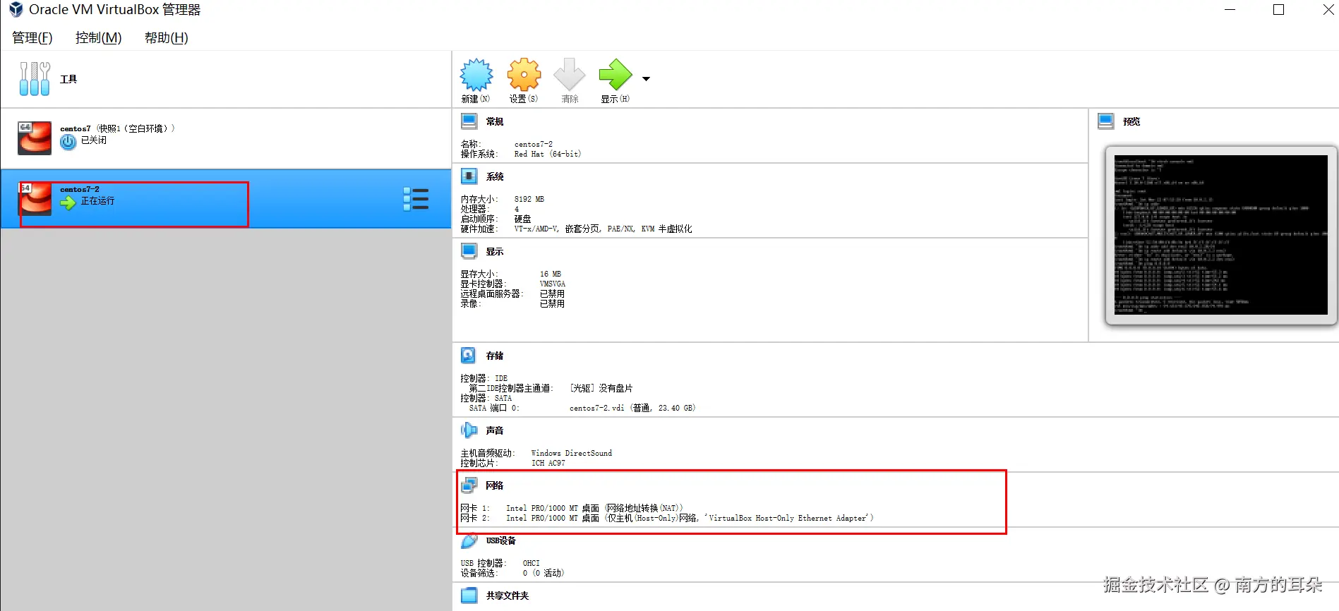Click the 预览 panel title
Screen dimensions: 1339x611
tap(1131, 121)
